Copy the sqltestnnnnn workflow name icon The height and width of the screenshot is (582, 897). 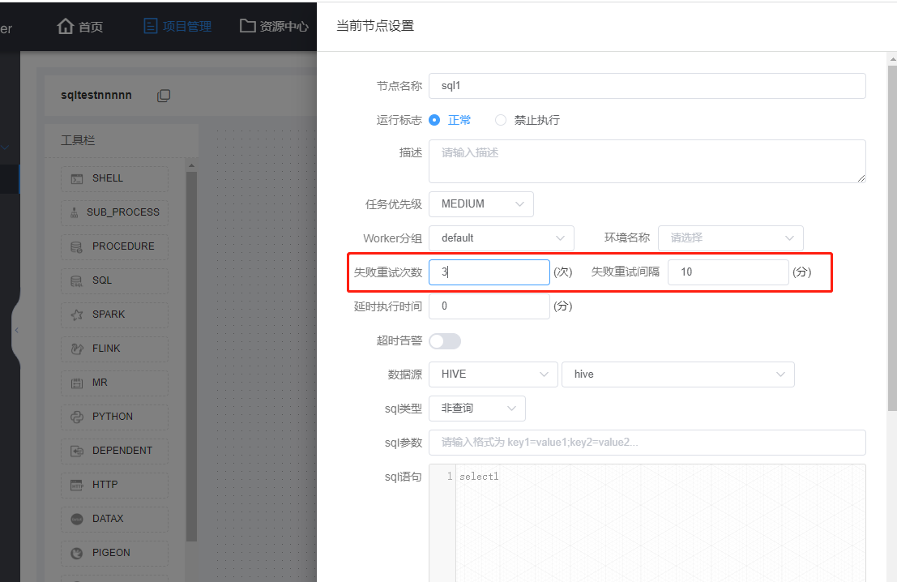pos(164,96)
